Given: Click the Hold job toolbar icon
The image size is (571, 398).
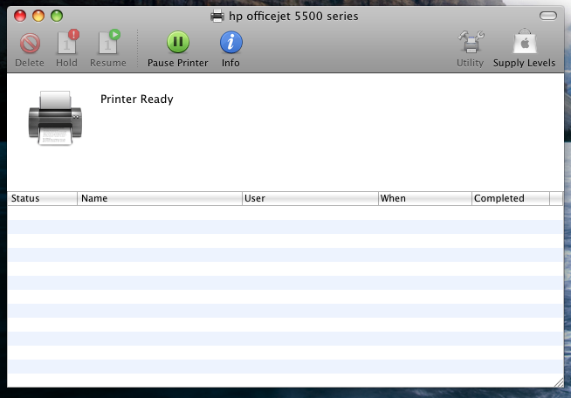Looking at the screenshot, I should tap(68, 42).
